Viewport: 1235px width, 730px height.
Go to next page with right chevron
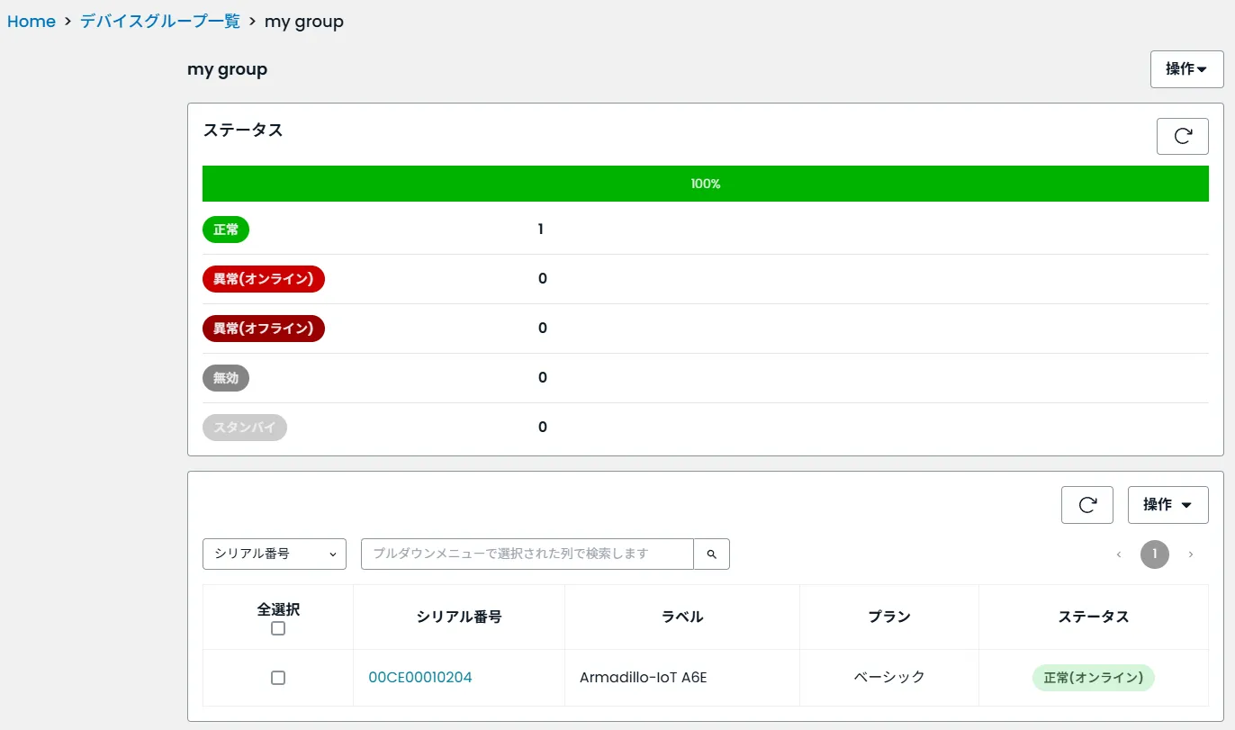click(x=1190, y=554)
